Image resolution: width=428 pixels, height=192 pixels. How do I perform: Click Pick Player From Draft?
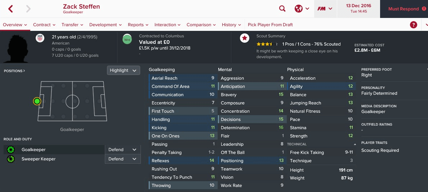pyautogui.click(x=270, y=25)
